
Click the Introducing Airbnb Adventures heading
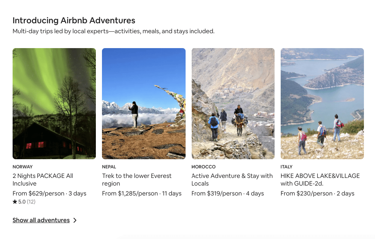[74, 21]
